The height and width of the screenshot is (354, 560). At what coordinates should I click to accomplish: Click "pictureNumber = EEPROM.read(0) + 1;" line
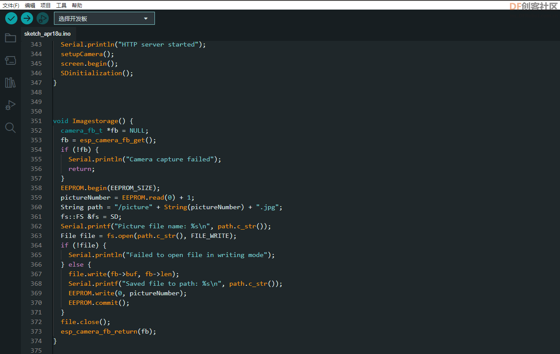[x=127, y=197]
